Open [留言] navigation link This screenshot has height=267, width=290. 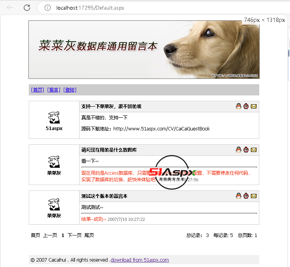click(54, 90)
